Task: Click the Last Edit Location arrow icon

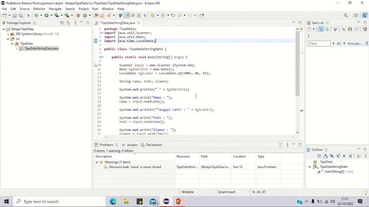Action: (x=173, y=16)
